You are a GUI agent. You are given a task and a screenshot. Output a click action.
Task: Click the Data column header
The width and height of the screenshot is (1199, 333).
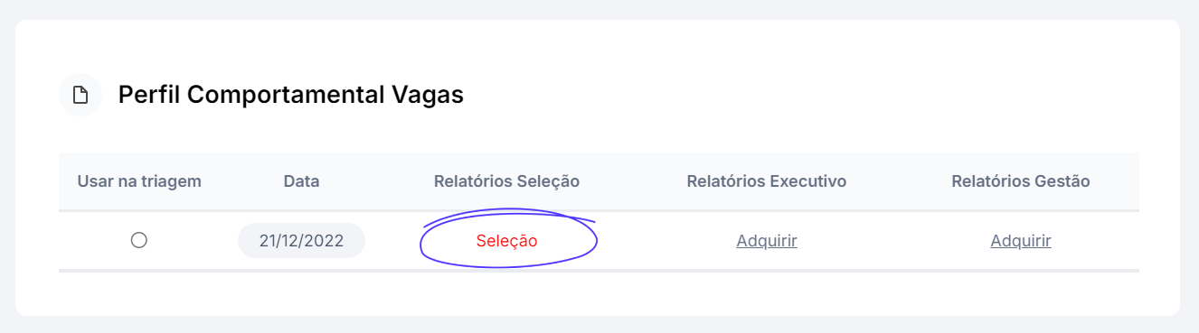[x=301, y=181]
